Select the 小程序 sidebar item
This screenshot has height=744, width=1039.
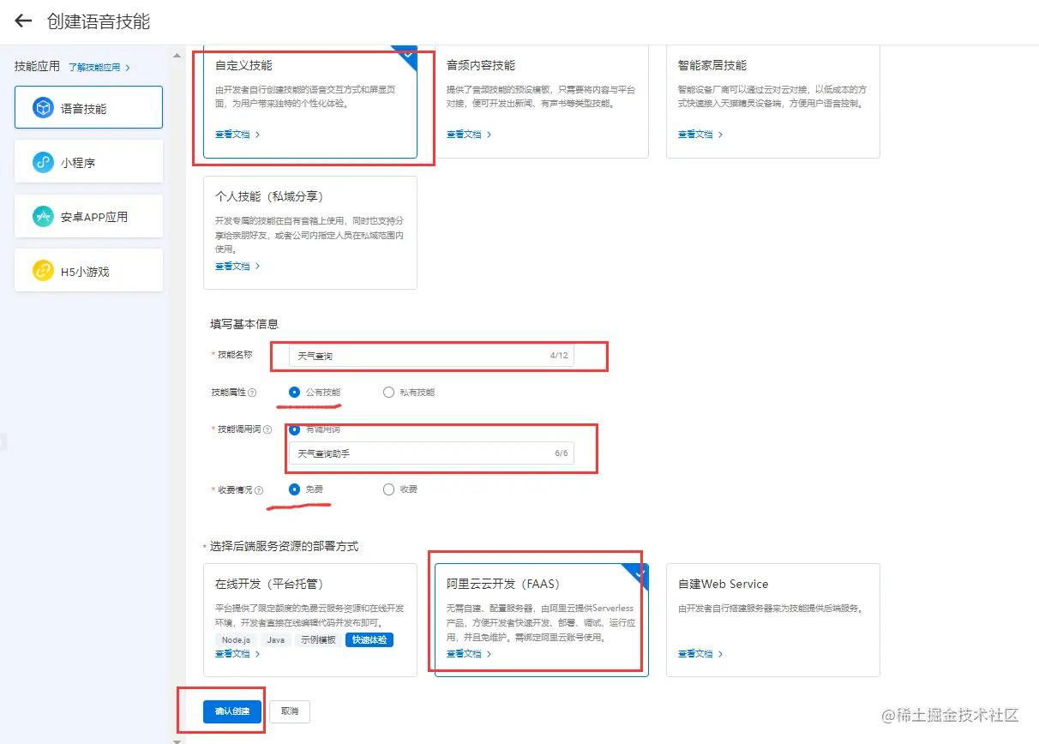pos(88,162)
